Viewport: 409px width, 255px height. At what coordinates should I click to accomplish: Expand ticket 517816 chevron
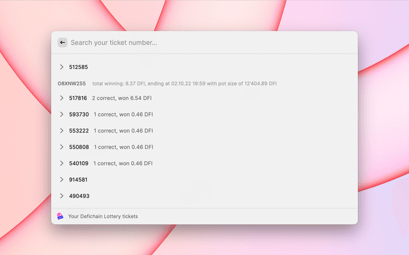(x=61, y=98)
